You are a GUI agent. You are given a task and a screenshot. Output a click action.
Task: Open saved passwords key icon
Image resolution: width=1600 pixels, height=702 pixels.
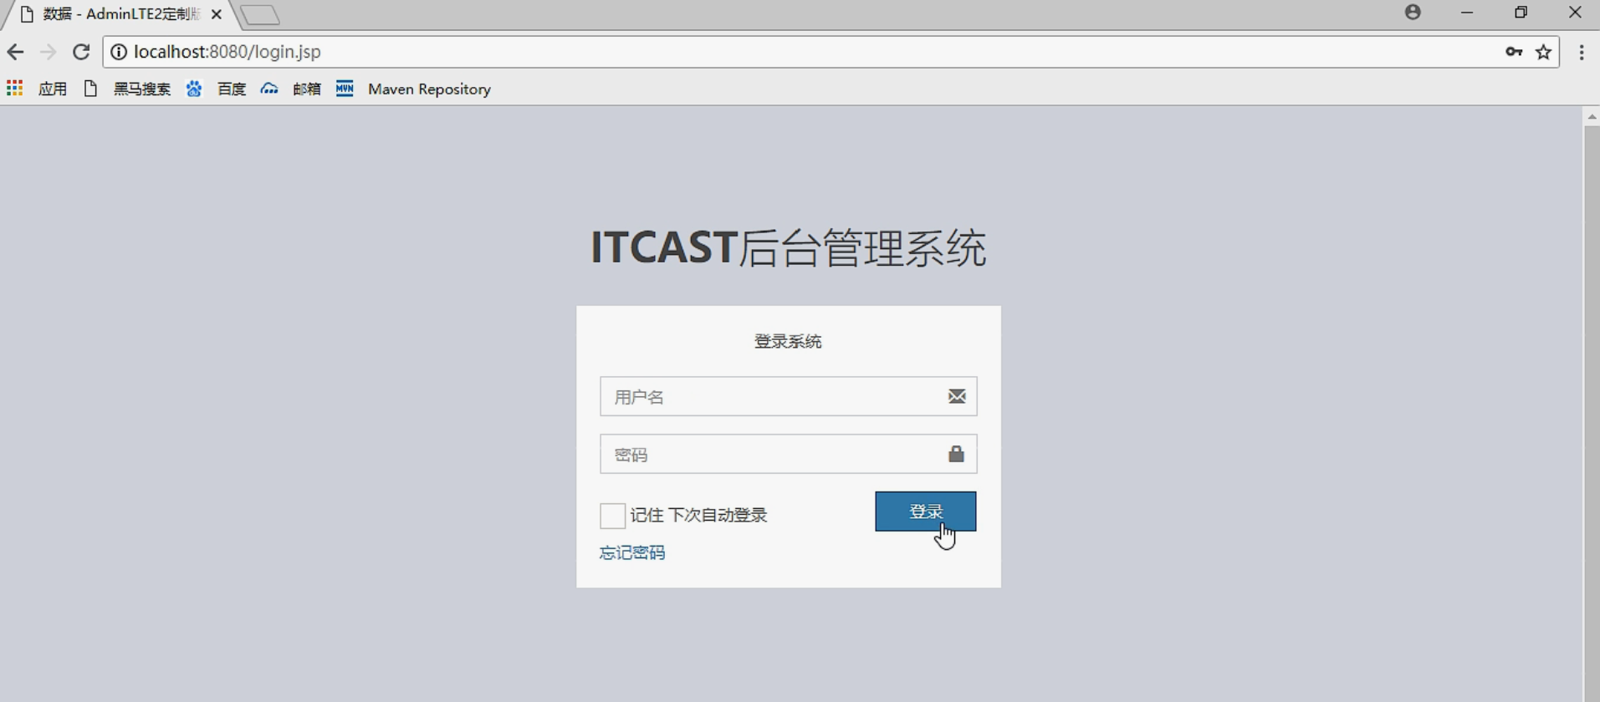pyautogui.click(x=1514, y=52)
